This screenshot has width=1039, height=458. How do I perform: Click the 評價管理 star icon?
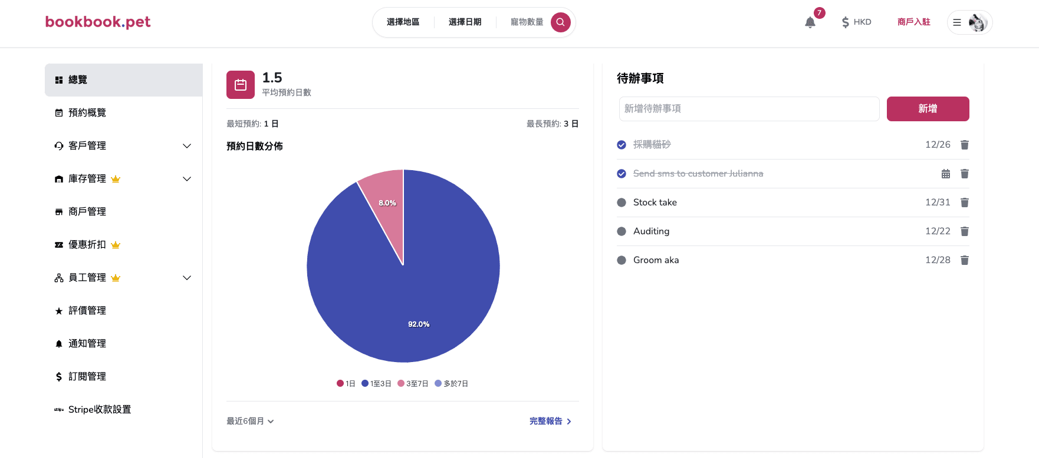pos(59,311)
